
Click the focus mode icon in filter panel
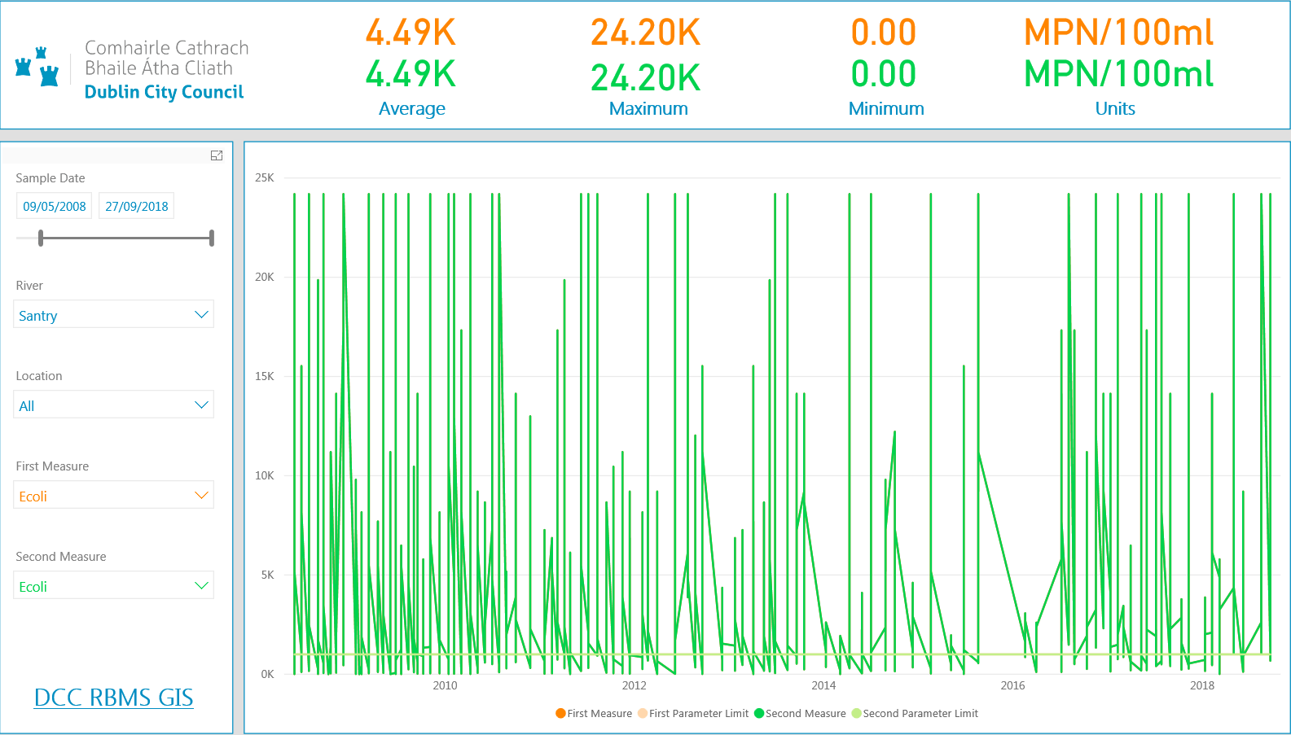pyautogui.click(x=217, y=155)
